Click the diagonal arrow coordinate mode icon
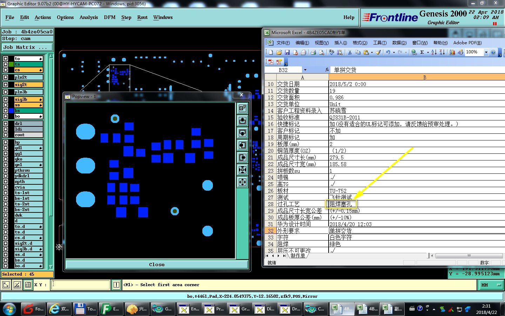The width and height of the screenshot is (505, 316). tap(6, 285)
